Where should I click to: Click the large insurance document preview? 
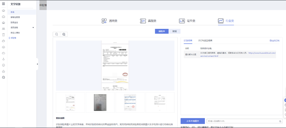115,65
